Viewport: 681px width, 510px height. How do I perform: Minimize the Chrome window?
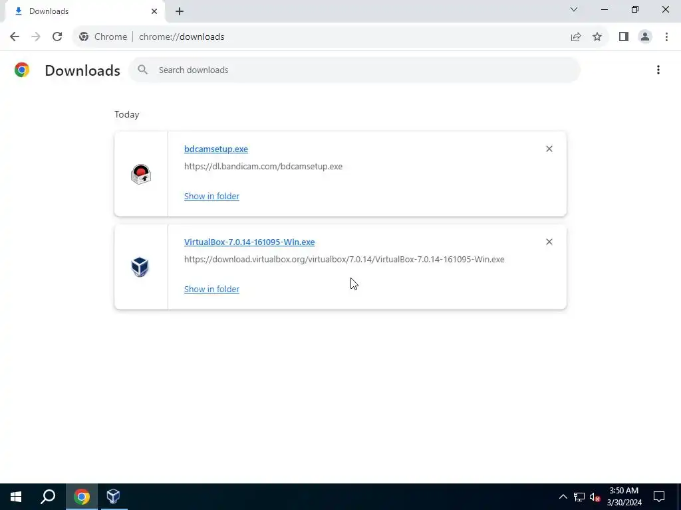click(604, 9)
